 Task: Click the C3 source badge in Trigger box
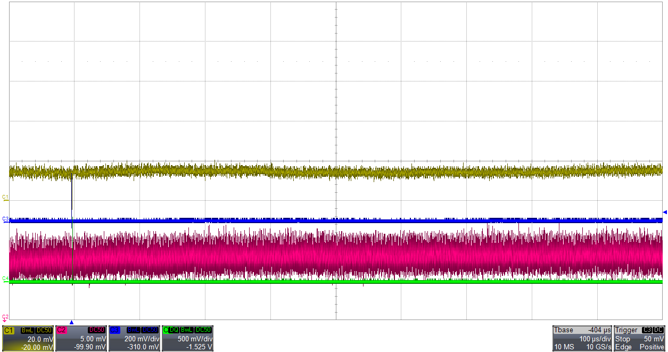click(x=647, y=330)
